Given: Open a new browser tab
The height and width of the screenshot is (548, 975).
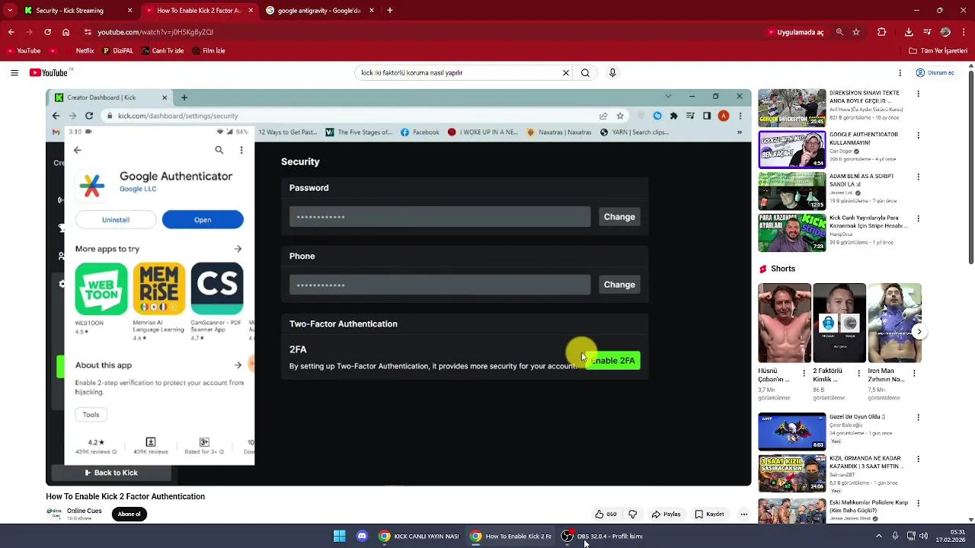Looking at the screenshot, I should pos(390,11).
